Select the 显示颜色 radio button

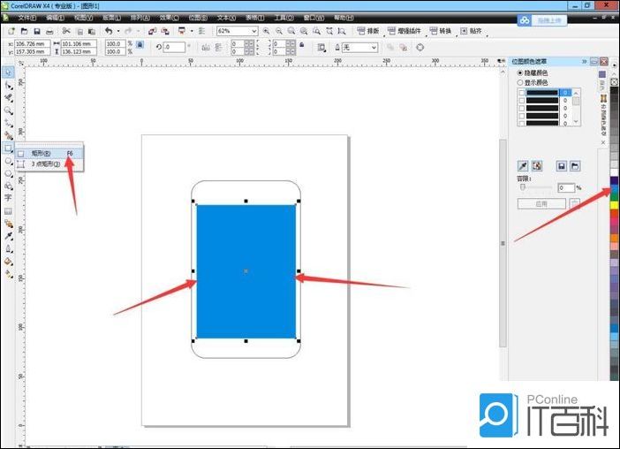[x=520, y=82]
